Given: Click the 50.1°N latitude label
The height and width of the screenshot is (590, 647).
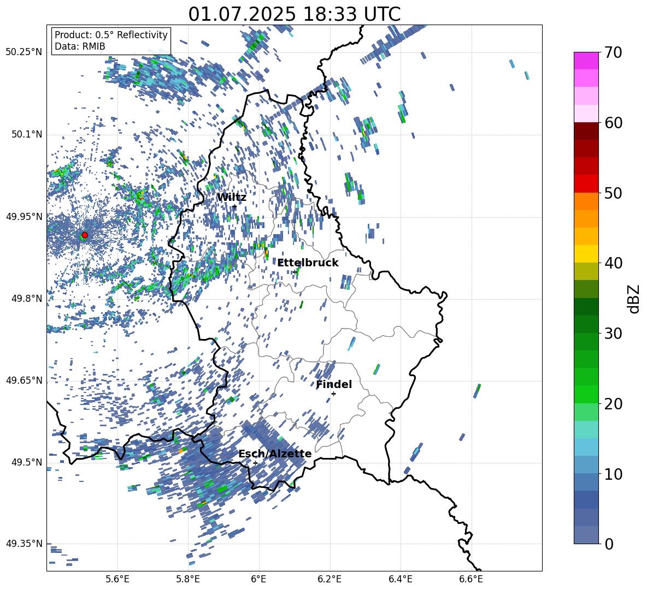Looking at the screenshot, I should (26, 134).
